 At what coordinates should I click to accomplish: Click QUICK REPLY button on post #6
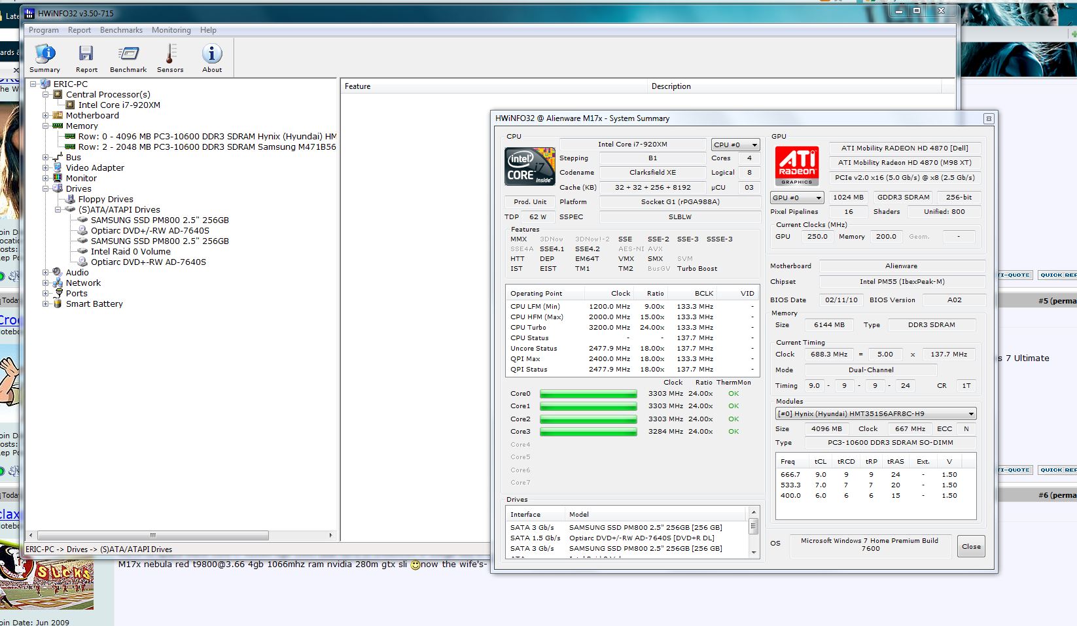1058,470
